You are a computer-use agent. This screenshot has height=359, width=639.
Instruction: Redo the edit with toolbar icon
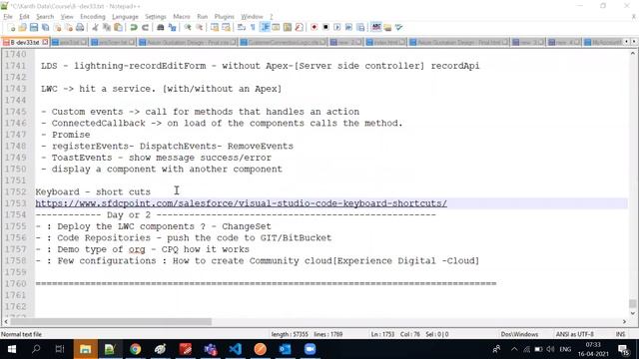pos(145,27)
